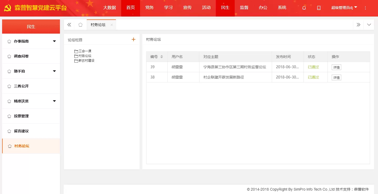Open 调查问卷 in the sidebar
This screenshot has width=378, height=194.
coord(31,56)
